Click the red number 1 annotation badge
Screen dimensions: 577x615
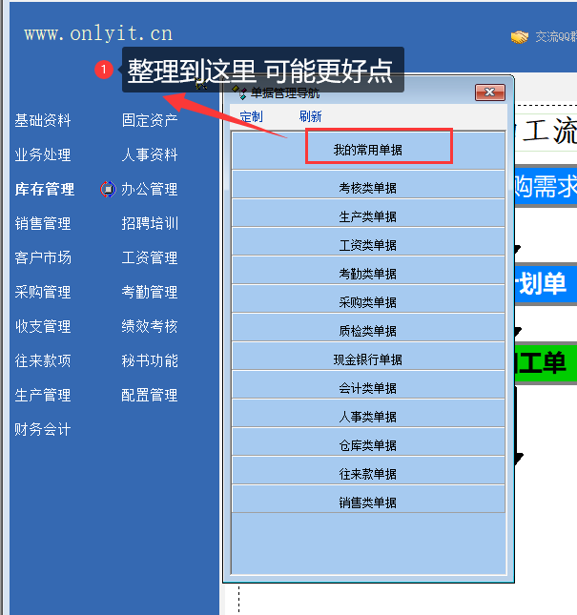pyautogui.click(x=104, y=70)
